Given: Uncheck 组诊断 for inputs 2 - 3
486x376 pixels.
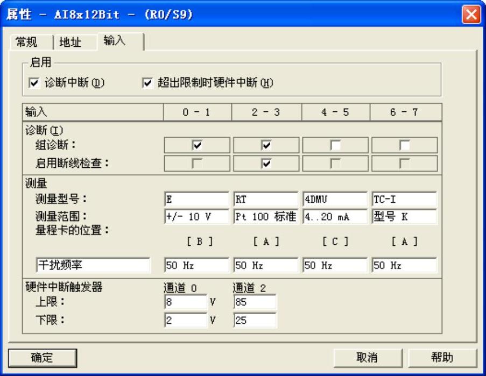Looking at the screenshot, I should pos(266,145).
